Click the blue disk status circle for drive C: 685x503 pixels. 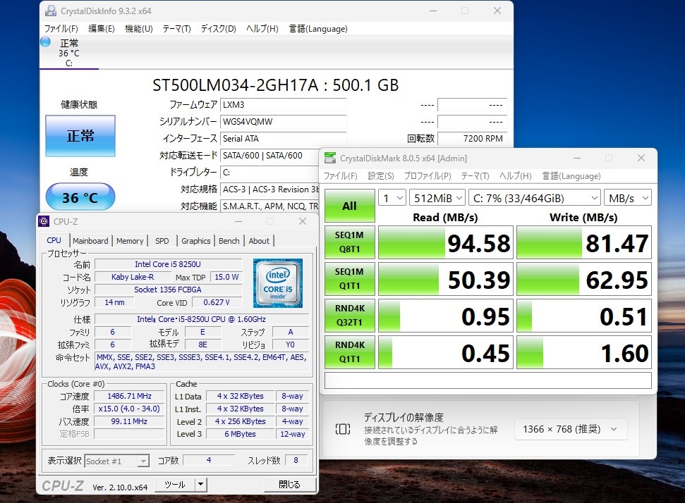click(45, 42)
